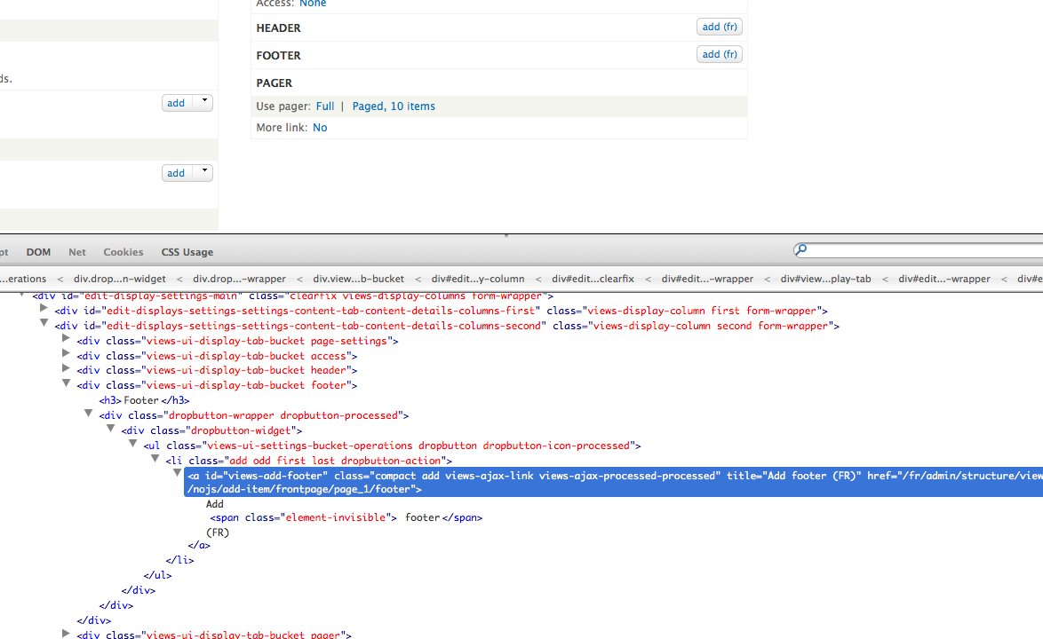Click the closing </li> tag line

(179, 560)
